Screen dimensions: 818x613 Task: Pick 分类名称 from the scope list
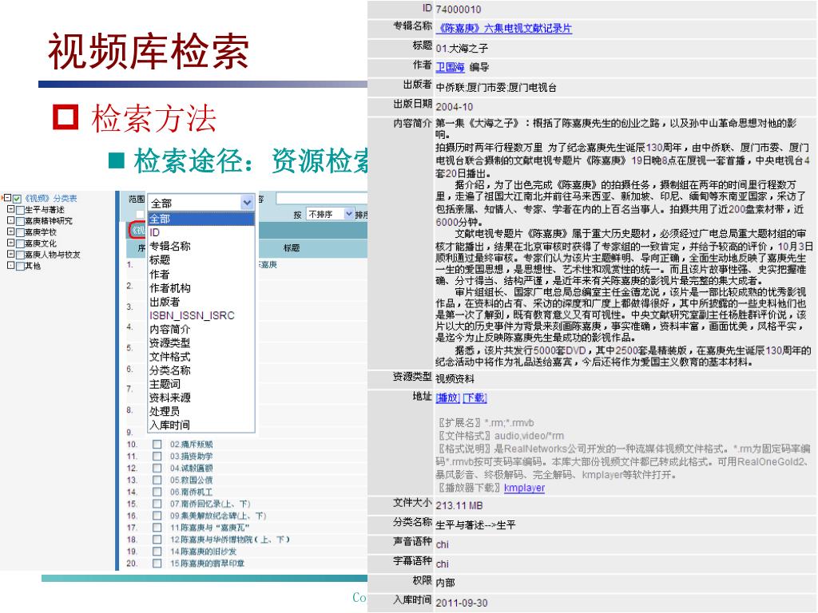pyautogui.click(x=201, y=370)
